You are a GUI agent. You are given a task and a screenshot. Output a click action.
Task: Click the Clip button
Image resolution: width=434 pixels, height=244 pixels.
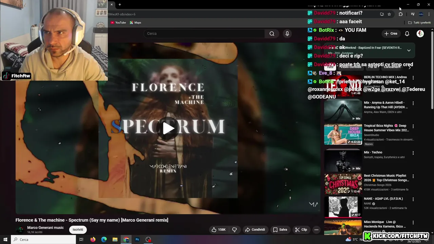pos(301,229)
